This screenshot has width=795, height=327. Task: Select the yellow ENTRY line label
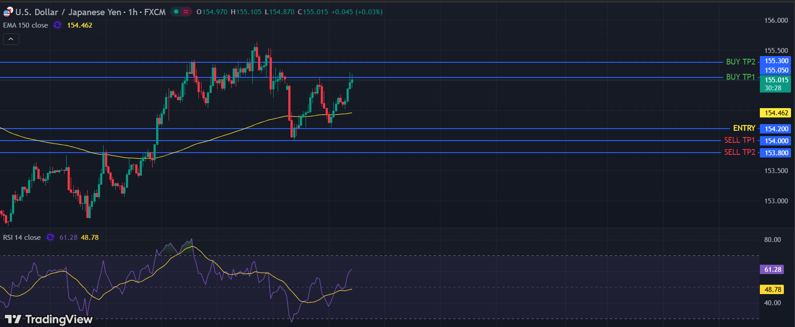(744, 128)
